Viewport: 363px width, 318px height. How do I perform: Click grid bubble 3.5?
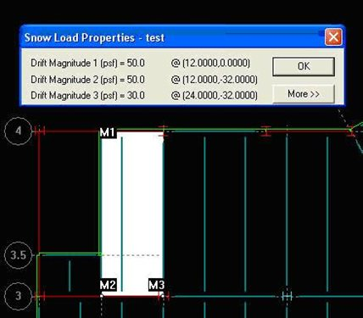[x=19, y=255]
